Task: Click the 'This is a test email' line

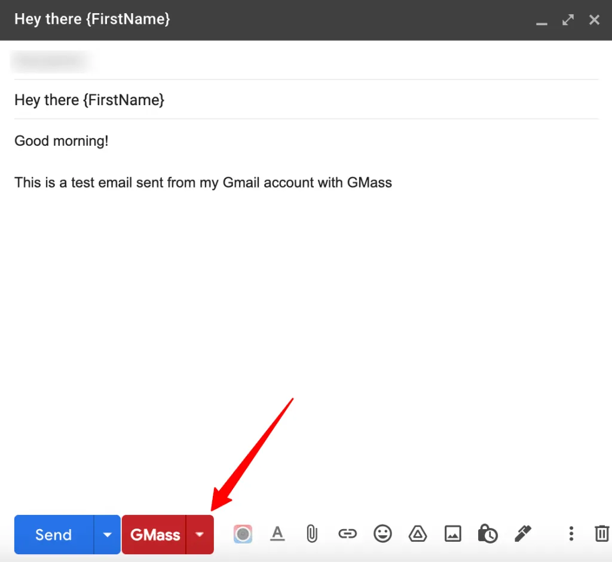Action: (x=203, y=183)
